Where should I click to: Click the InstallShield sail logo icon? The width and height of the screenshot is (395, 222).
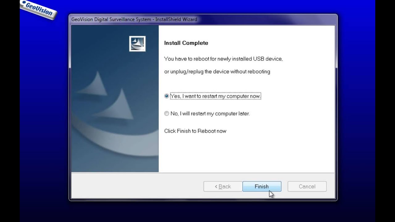click(x=137, y=43)
